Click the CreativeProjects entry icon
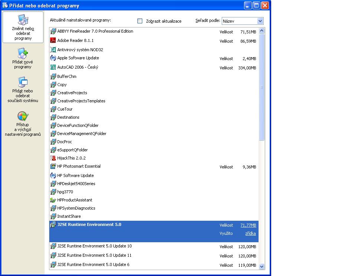 pos(53,93)
